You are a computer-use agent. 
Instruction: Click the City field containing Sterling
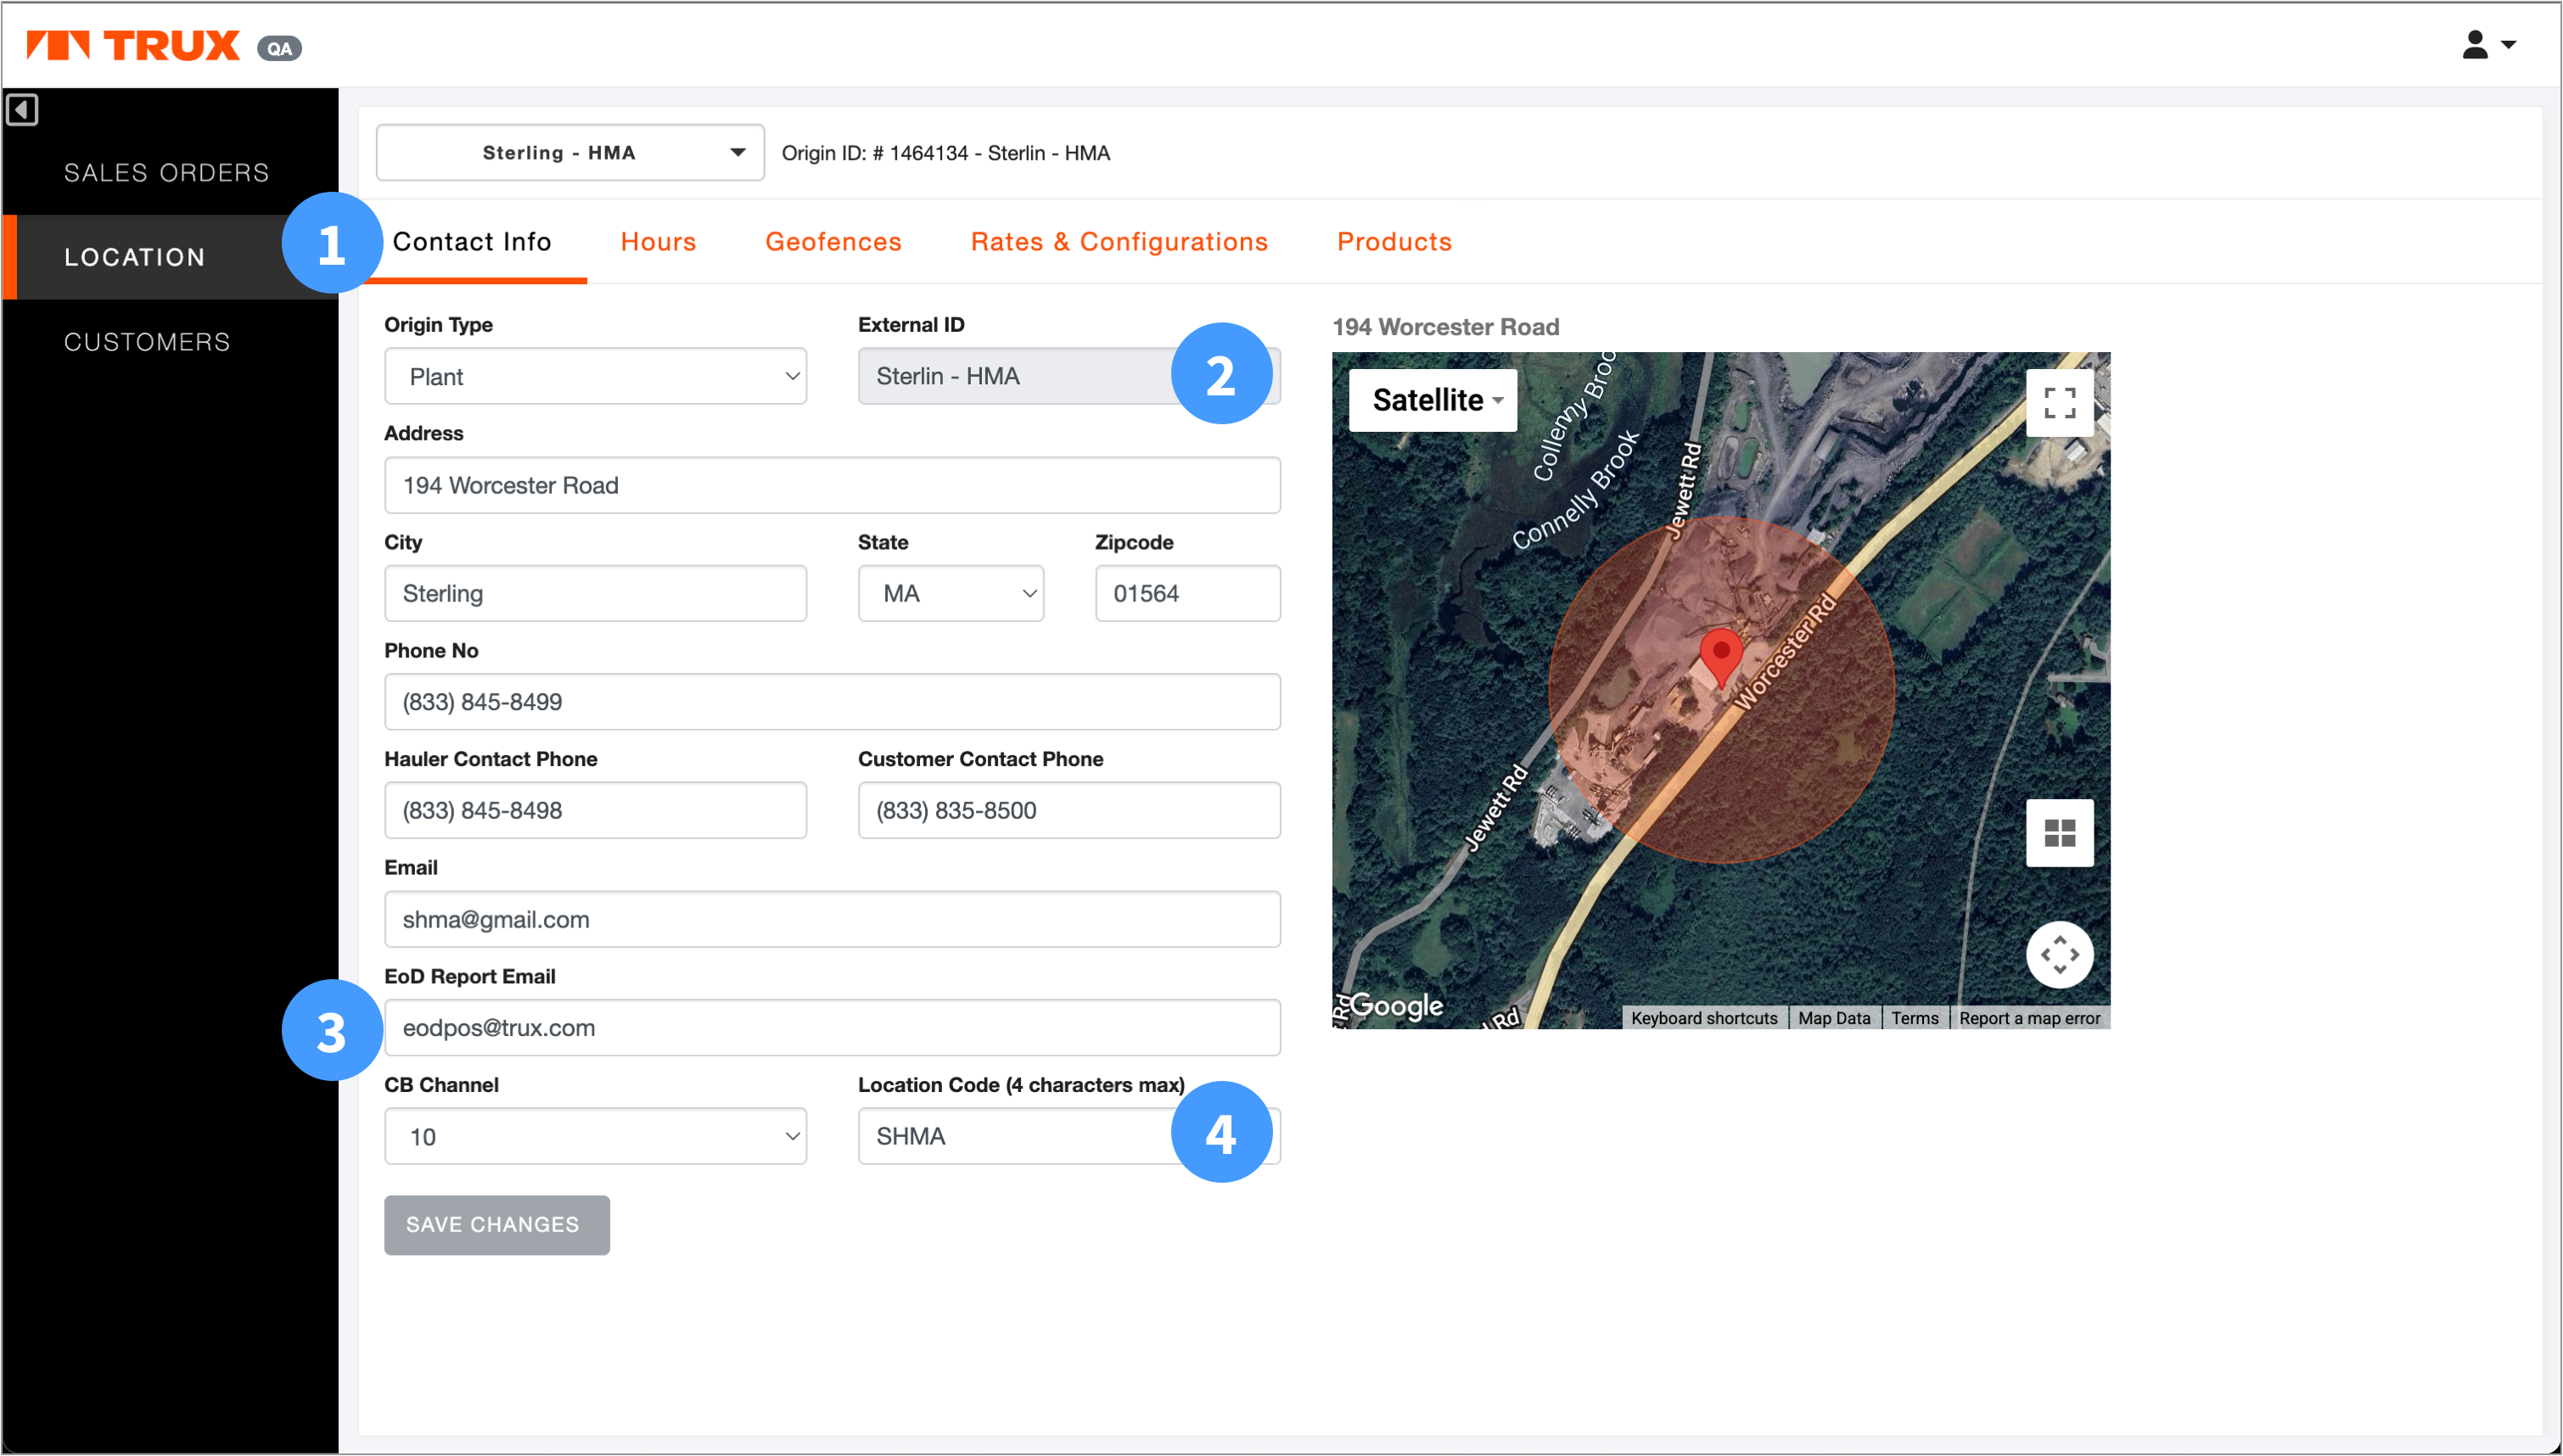tap(595, 593)
